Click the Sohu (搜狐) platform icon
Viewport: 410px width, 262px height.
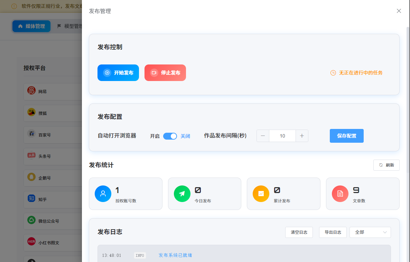[x=31, y=112]
